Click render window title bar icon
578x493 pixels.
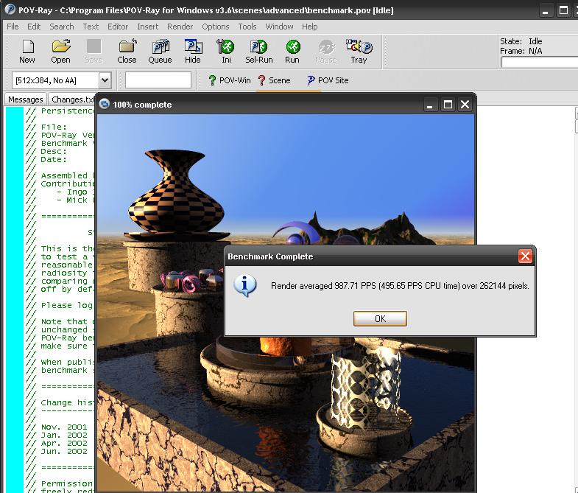point(105,104)
